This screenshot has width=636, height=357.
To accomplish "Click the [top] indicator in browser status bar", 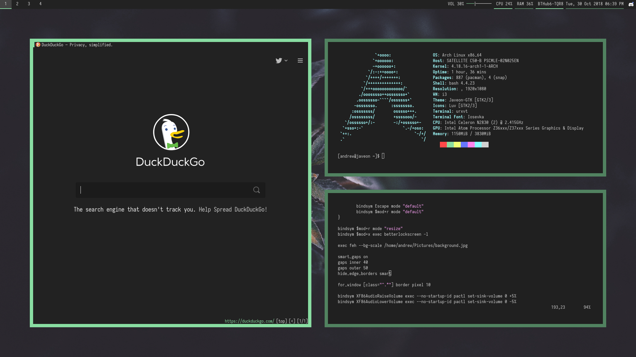I will pos(282,321).
